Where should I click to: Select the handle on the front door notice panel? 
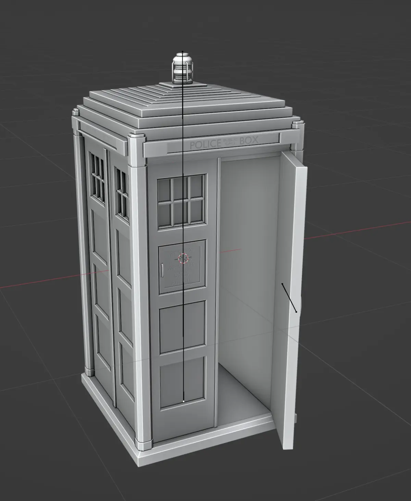pyautogui.click(x=162, y=270)
